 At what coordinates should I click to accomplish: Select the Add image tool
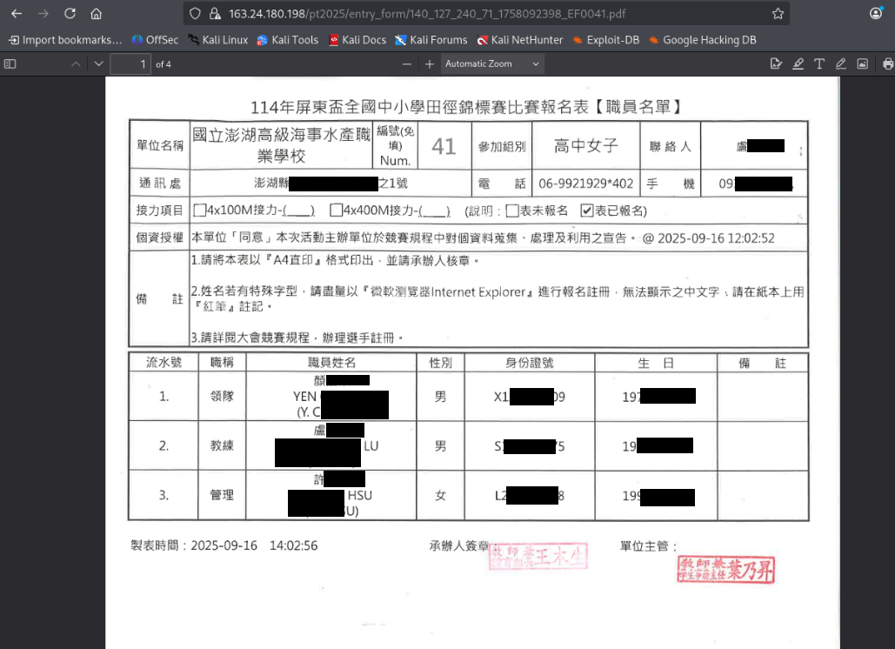coord(863,64)
